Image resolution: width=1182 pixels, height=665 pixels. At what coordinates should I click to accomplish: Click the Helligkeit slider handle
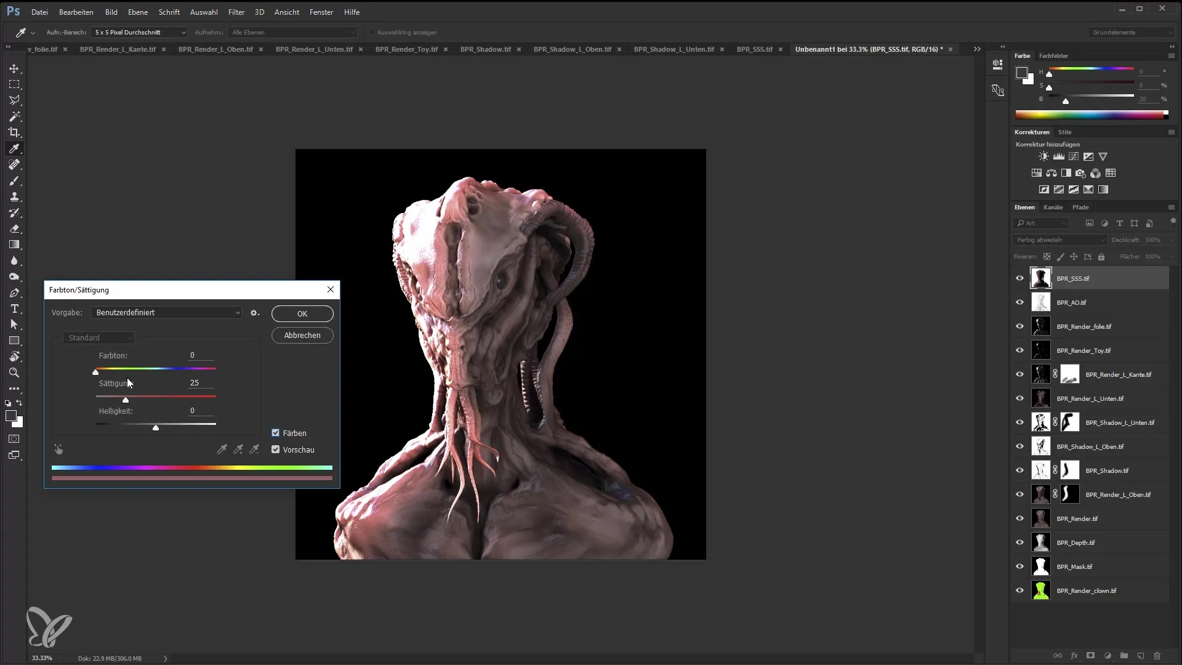click(x=156, y=428)
